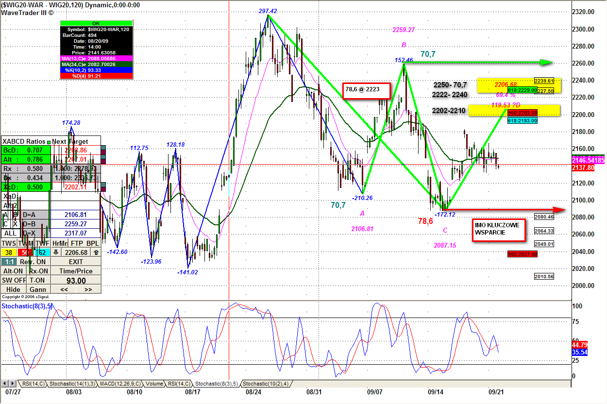Viewport: 607px width, 404px height.
Task: Toggle the T-ON button
Action: [x=38, y=280]
